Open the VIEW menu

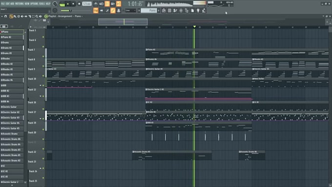click(27, 3)
